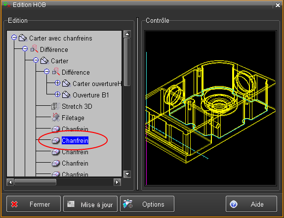Click the tree's scroll down arrow
The width and height of the screenshot is (284, 218).
click(x=127, y=174)
